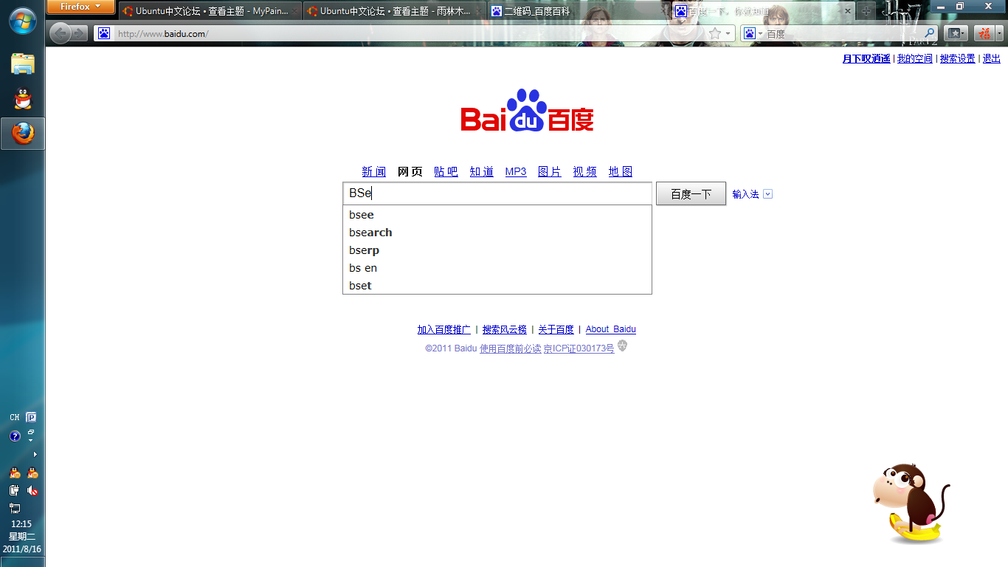Choose the 'bserp' suggestion
The height and width of the screenshot is (567, 1008).
coord(497,250)
